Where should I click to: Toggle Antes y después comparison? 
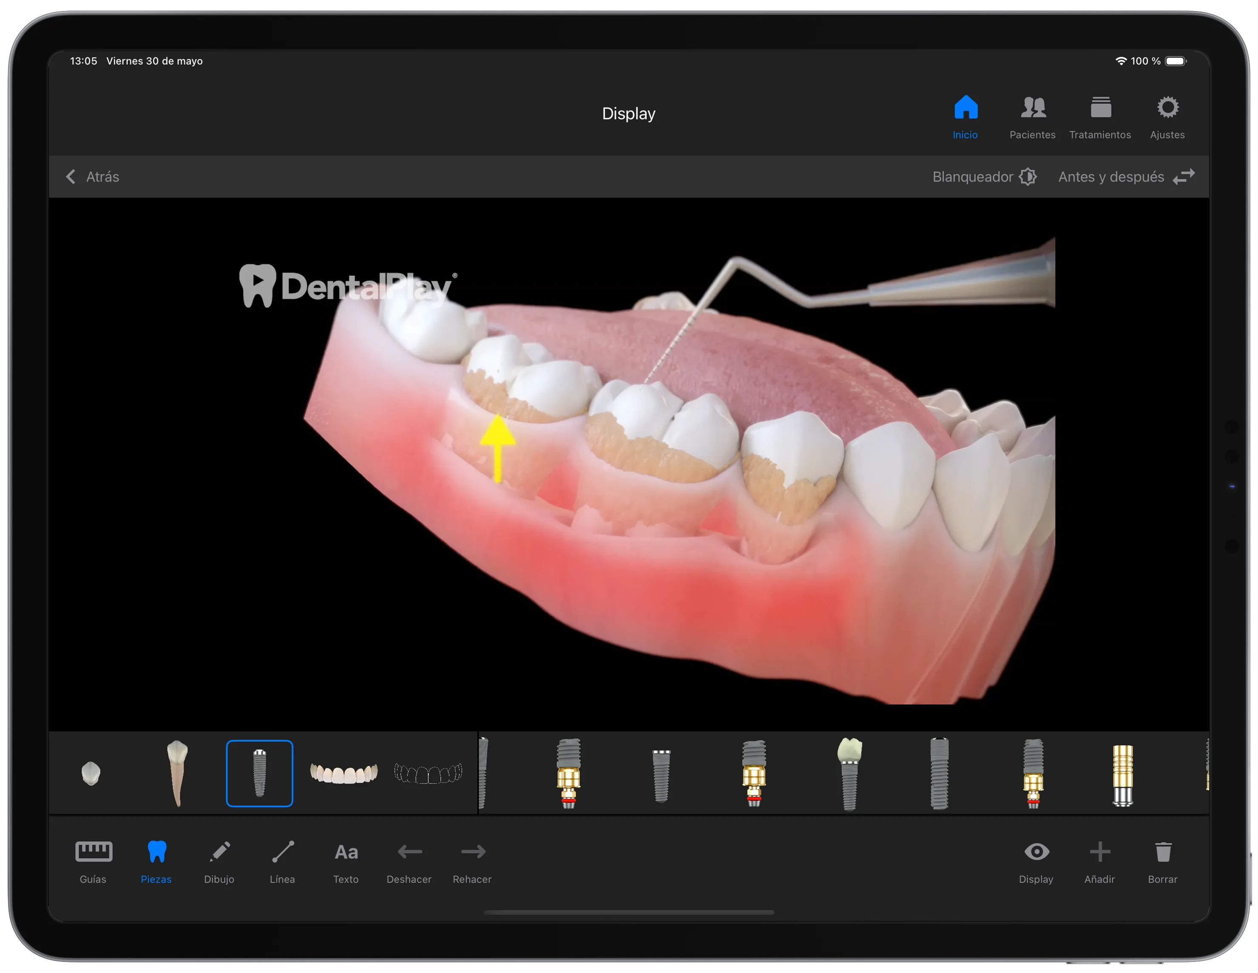point(1126,177)
